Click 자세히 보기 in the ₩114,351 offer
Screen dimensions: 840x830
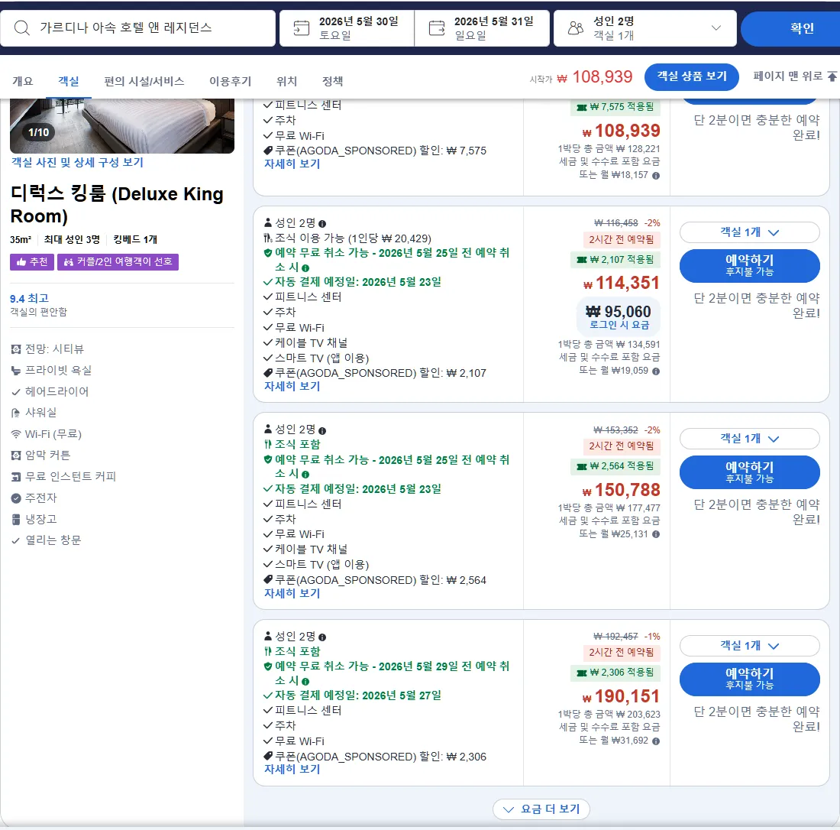[x=292, y=386]
